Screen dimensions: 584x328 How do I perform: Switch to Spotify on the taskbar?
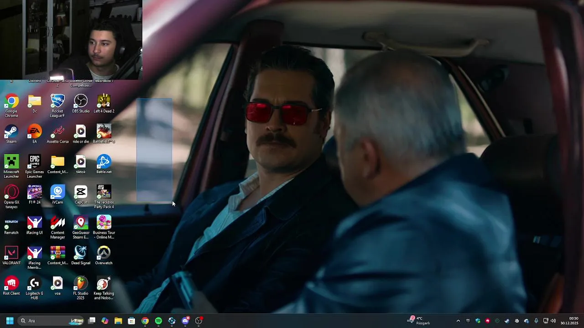[x=158, y=321]
